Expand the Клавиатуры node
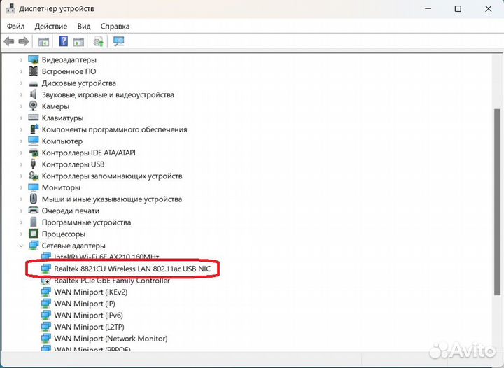The width and height of the screenshot is (504, 368). [21, 118]
